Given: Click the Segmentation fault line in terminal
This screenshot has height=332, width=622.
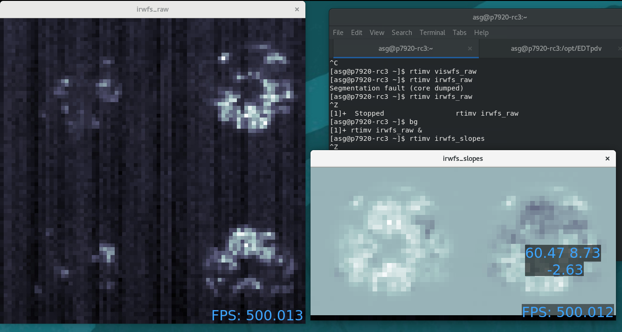Looking at the screenshot, I should pyautogui.click(x=396, y=88).
